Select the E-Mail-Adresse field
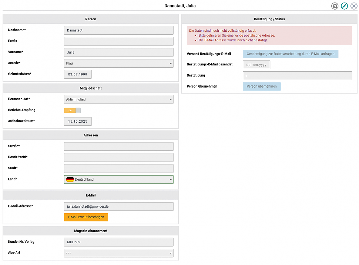359x265 pixels. click(118, 207)
